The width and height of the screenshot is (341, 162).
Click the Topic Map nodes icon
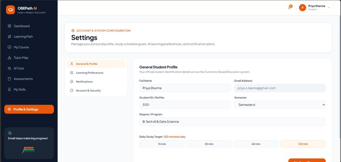tap(9, 58)
